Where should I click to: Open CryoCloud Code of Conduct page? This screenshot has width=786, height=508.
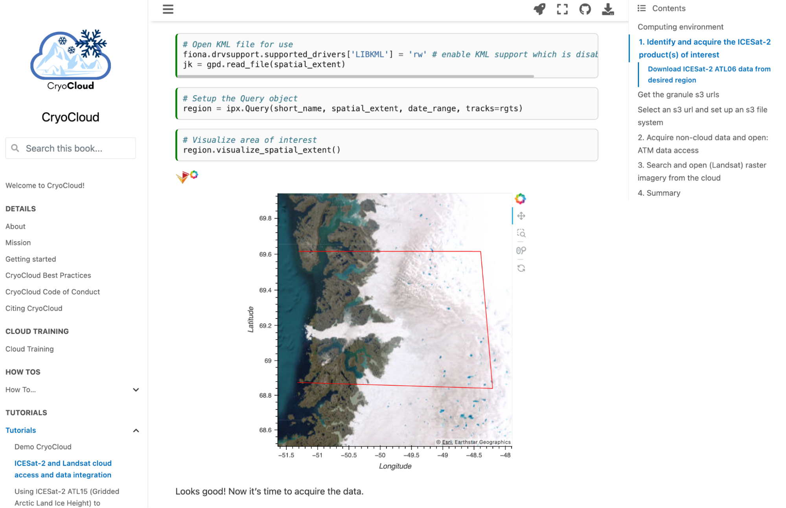tap(53, 292)
